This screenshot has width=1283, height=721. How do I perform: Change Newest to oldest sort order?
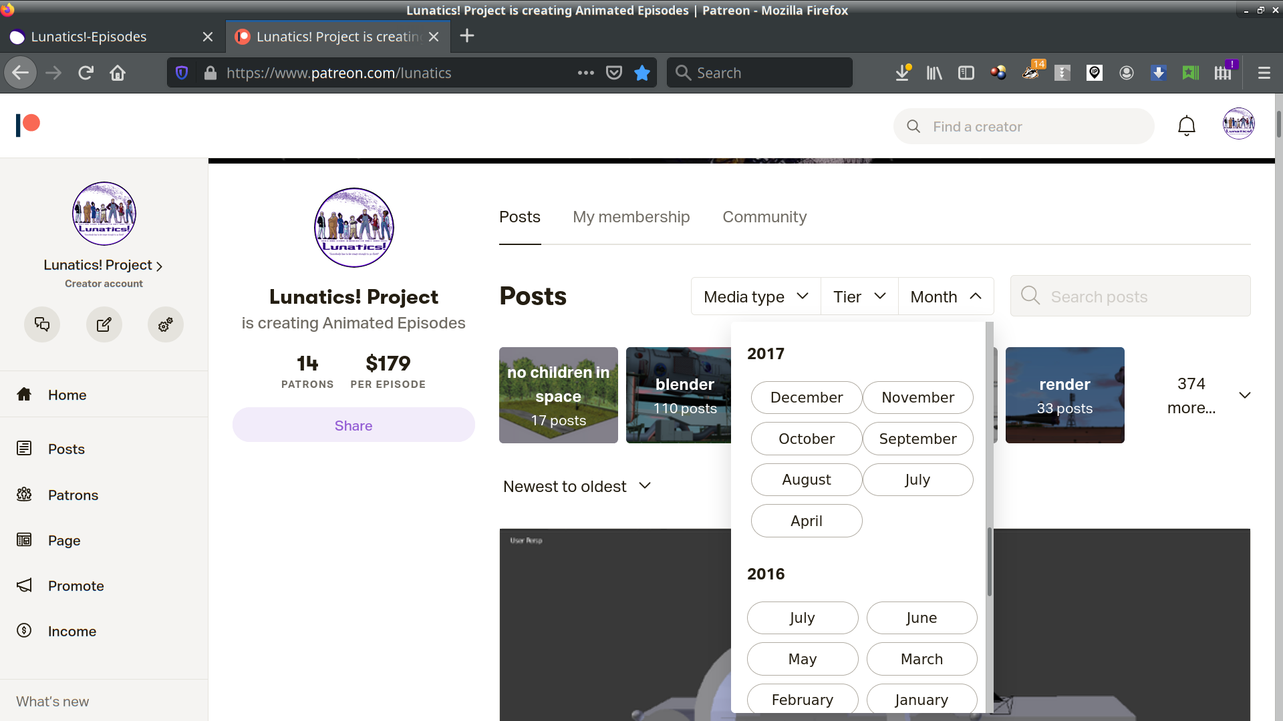(x=577, y=487)
